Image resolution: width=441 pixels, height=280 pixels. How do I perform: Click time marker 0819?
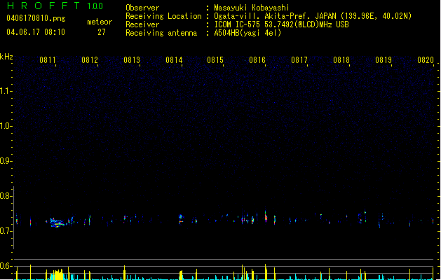(x=384, y=60)
